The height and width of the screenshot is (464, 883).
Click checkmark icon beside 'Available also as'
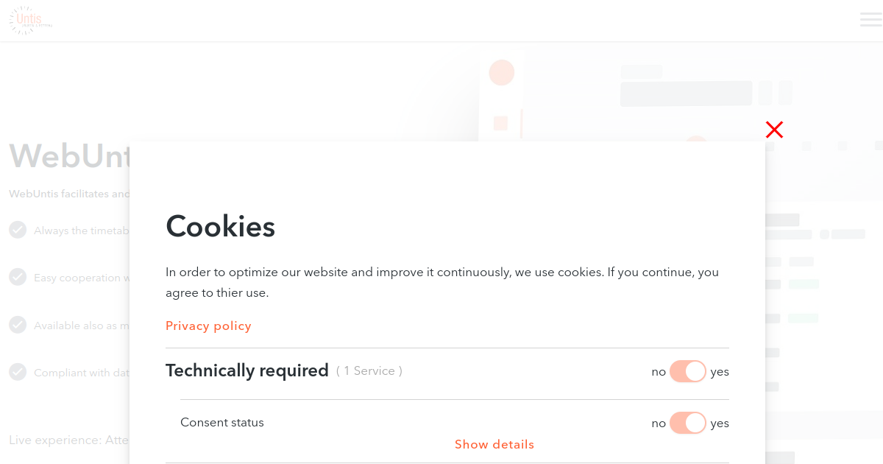pos(18,325)
